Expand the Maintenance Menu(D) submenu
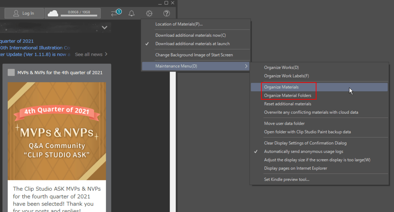The width and height of the screenshot is (394, 212). pos(196,66)
